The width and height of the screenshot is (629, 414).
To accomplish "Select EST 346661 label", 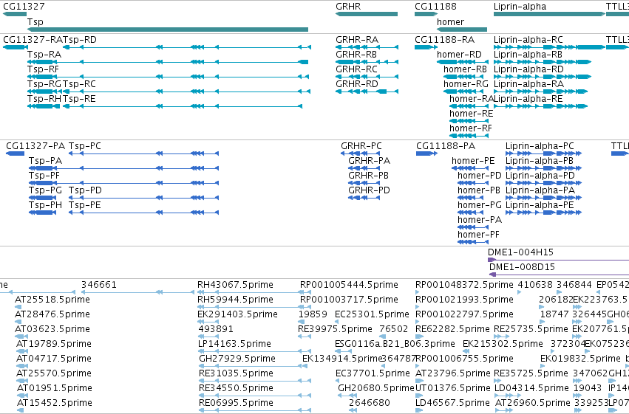I will tap(99, 285).
